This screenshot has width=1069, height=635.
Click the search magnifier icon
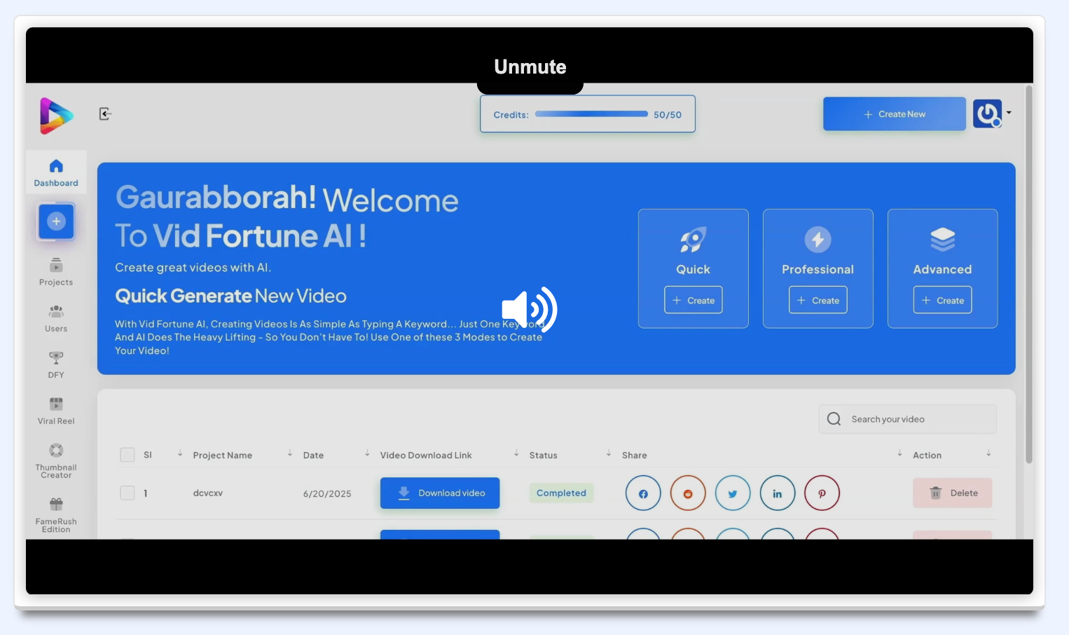pyautogui.click(x=834, y=419)
